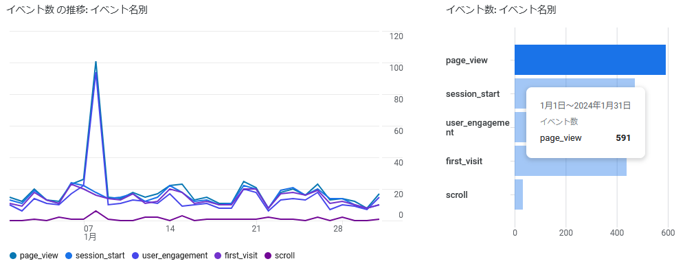This screenshot has height=268, width=696.
Task: Click the session_start row label
Action: pyautogui.click(x=473, y=94)
